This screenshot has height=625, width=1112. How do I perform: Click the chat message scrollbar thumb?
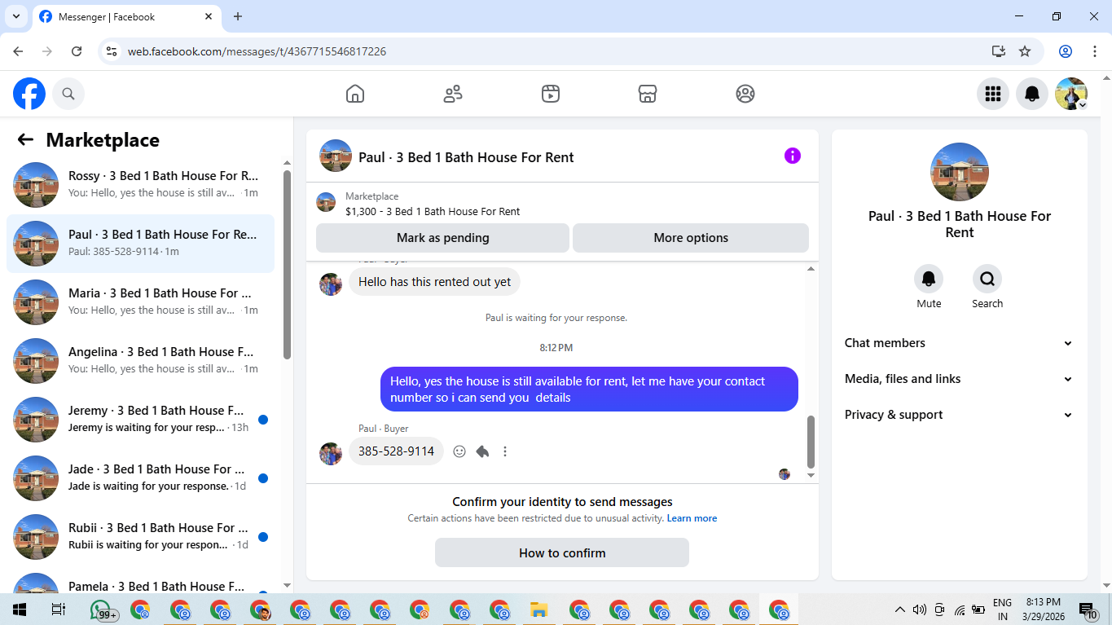[x=811, y=442]
